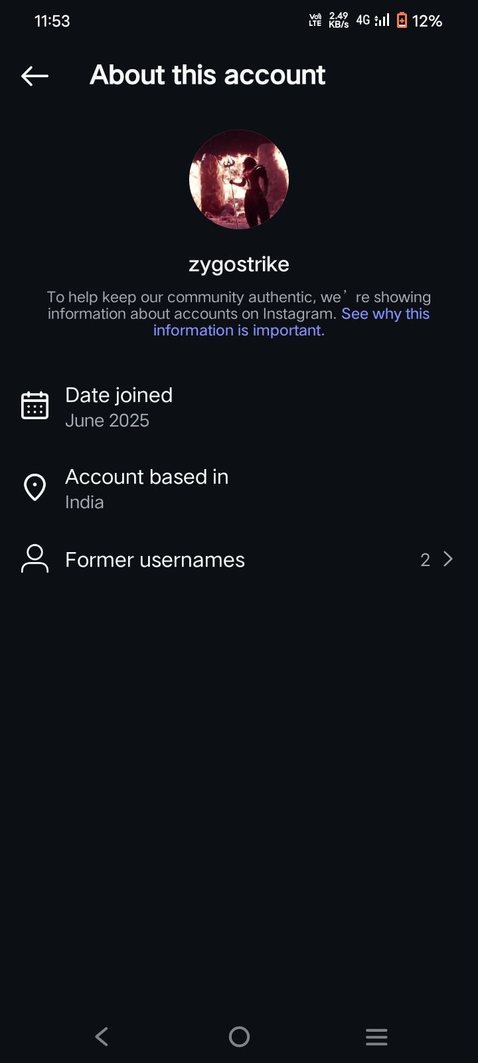This screenshot has width=478, height=1063.
Task: Tap the zygostrike profile picture
Action: tap(239, 179)
